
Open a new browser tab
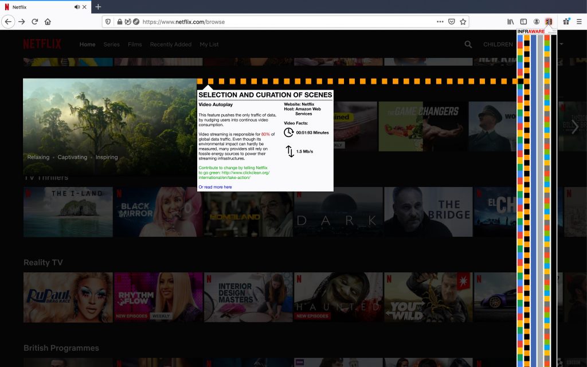pyautogui.click(x=98, y=7)
